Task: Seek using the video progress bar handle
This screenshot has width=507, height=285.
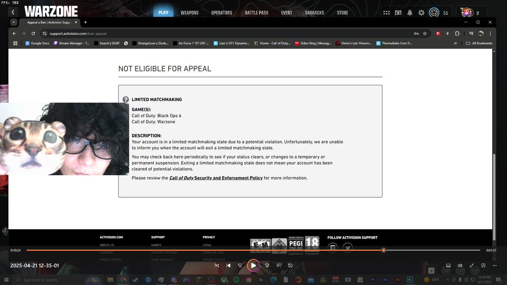Action: click(x=383, y=250)
